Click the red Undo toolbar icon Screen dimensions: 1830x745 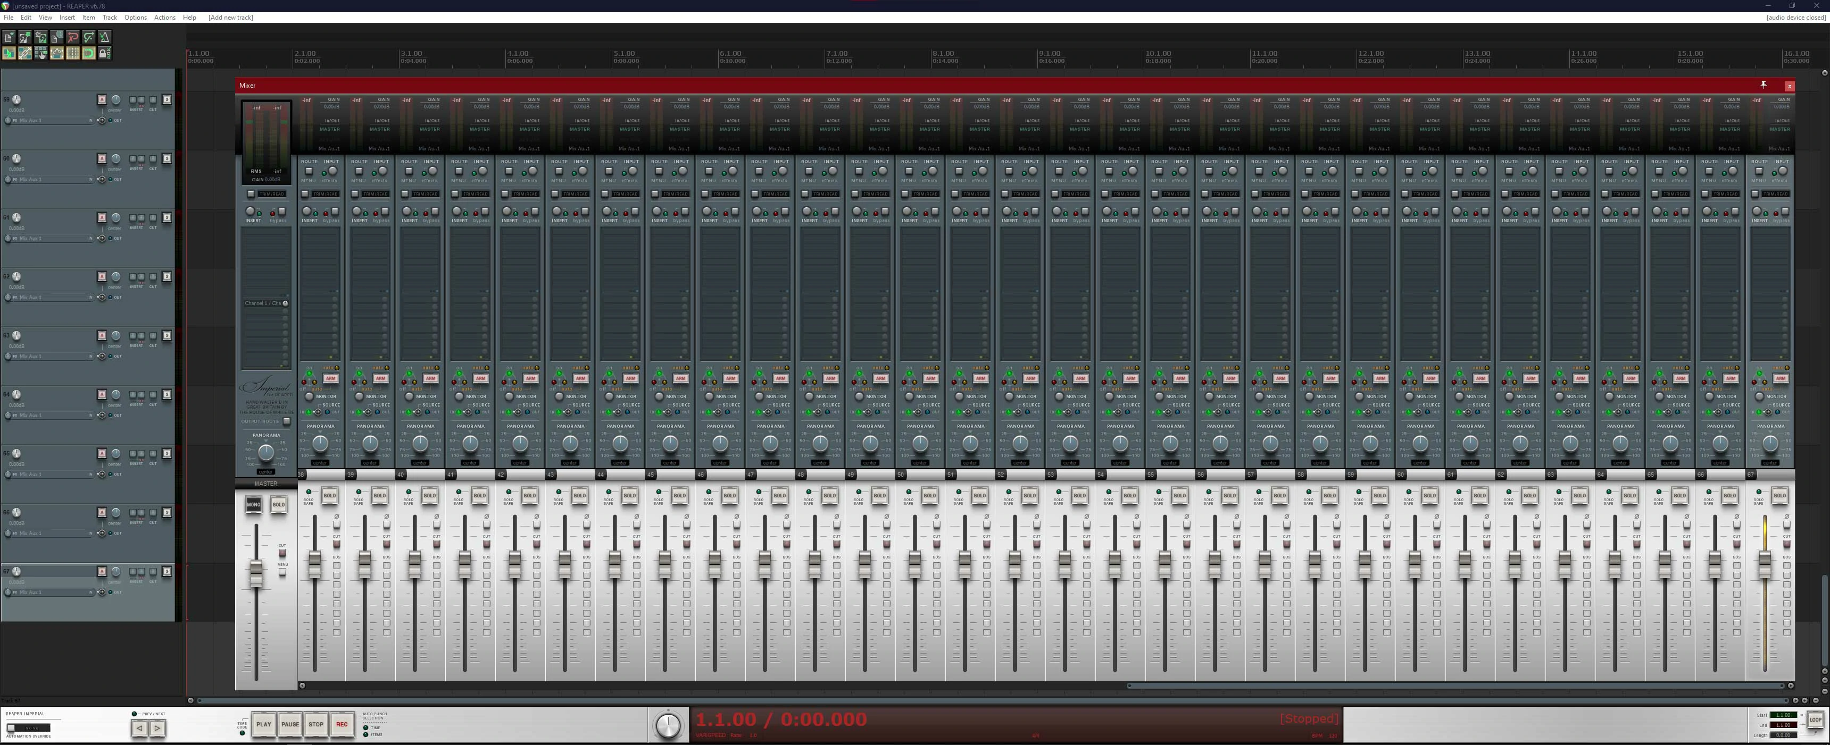73,37
